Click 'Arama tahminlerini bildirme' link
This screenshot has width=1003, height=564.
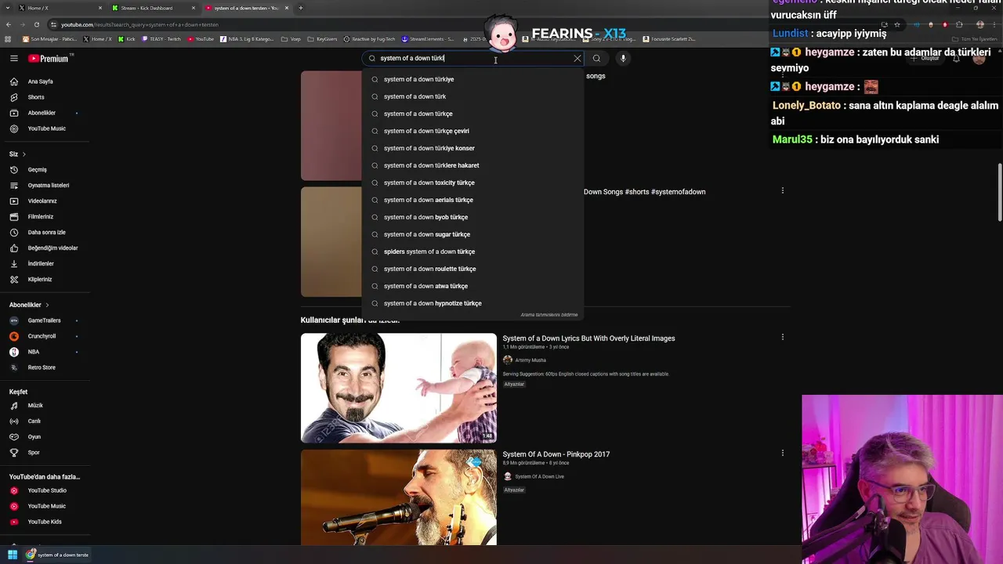(x=549, y=315)
